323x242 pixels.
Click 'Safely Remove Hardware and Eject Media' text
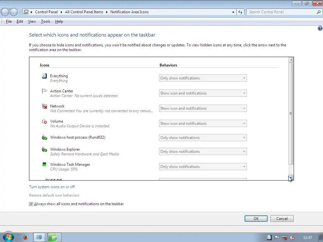(x=85, y=154)
